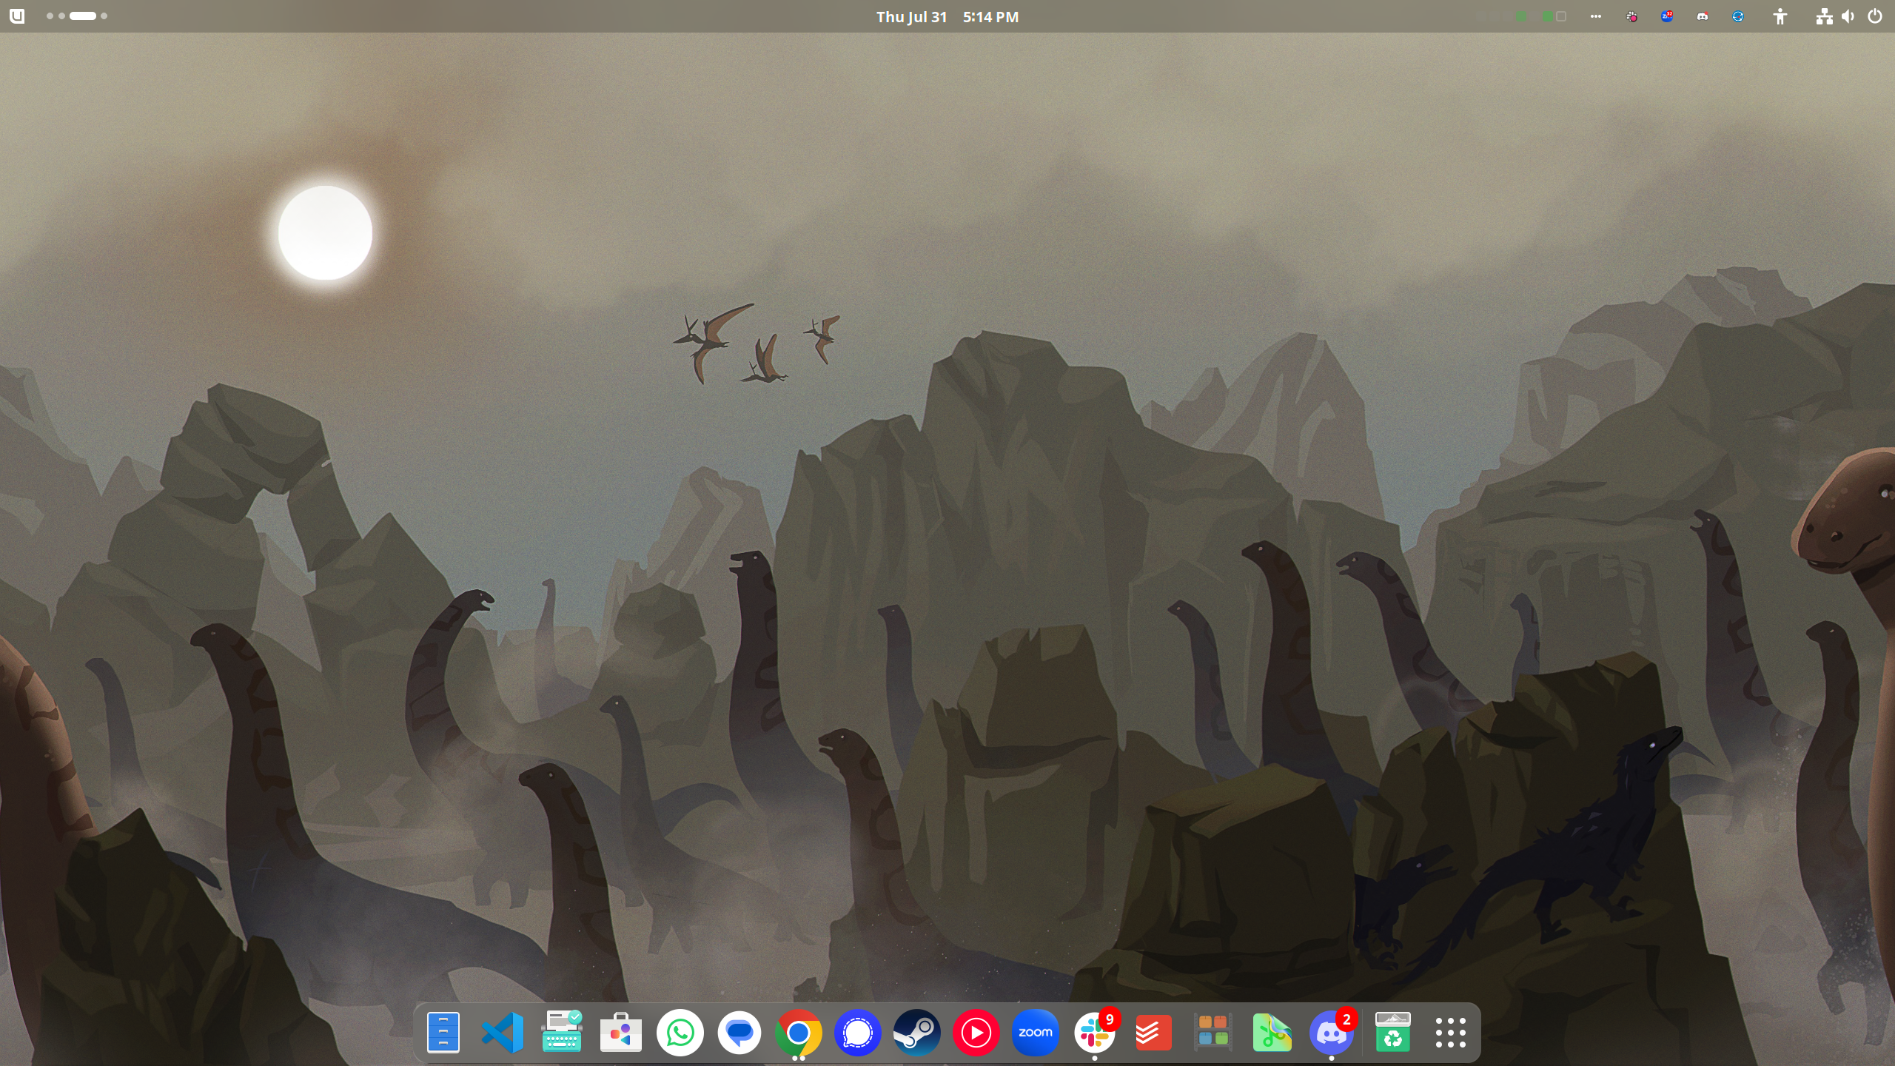Screen dimensions: 1895x1066
Task: Click the Zoom tray icon with badge
Action: pyautogui.click(x=1667, y=16)
